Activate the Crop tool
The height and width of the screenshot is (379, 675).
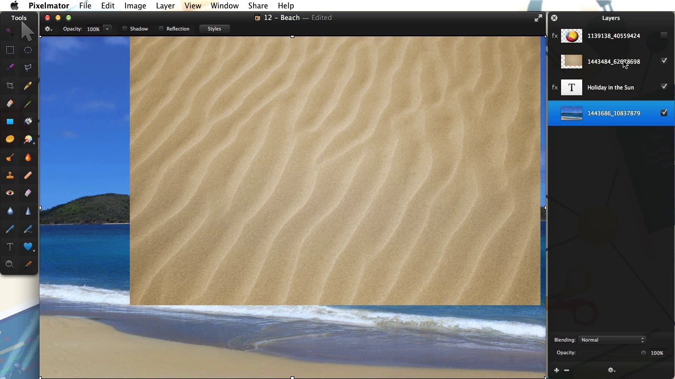pyautogui.click(x=9, y=86)
